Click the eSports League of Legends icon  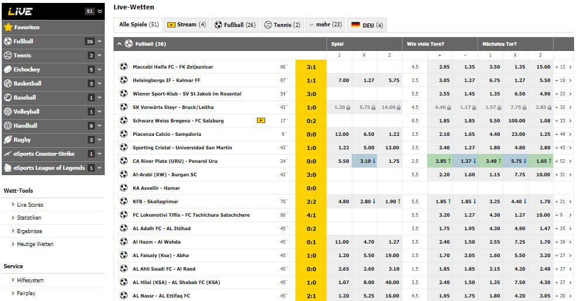point(8,167)
